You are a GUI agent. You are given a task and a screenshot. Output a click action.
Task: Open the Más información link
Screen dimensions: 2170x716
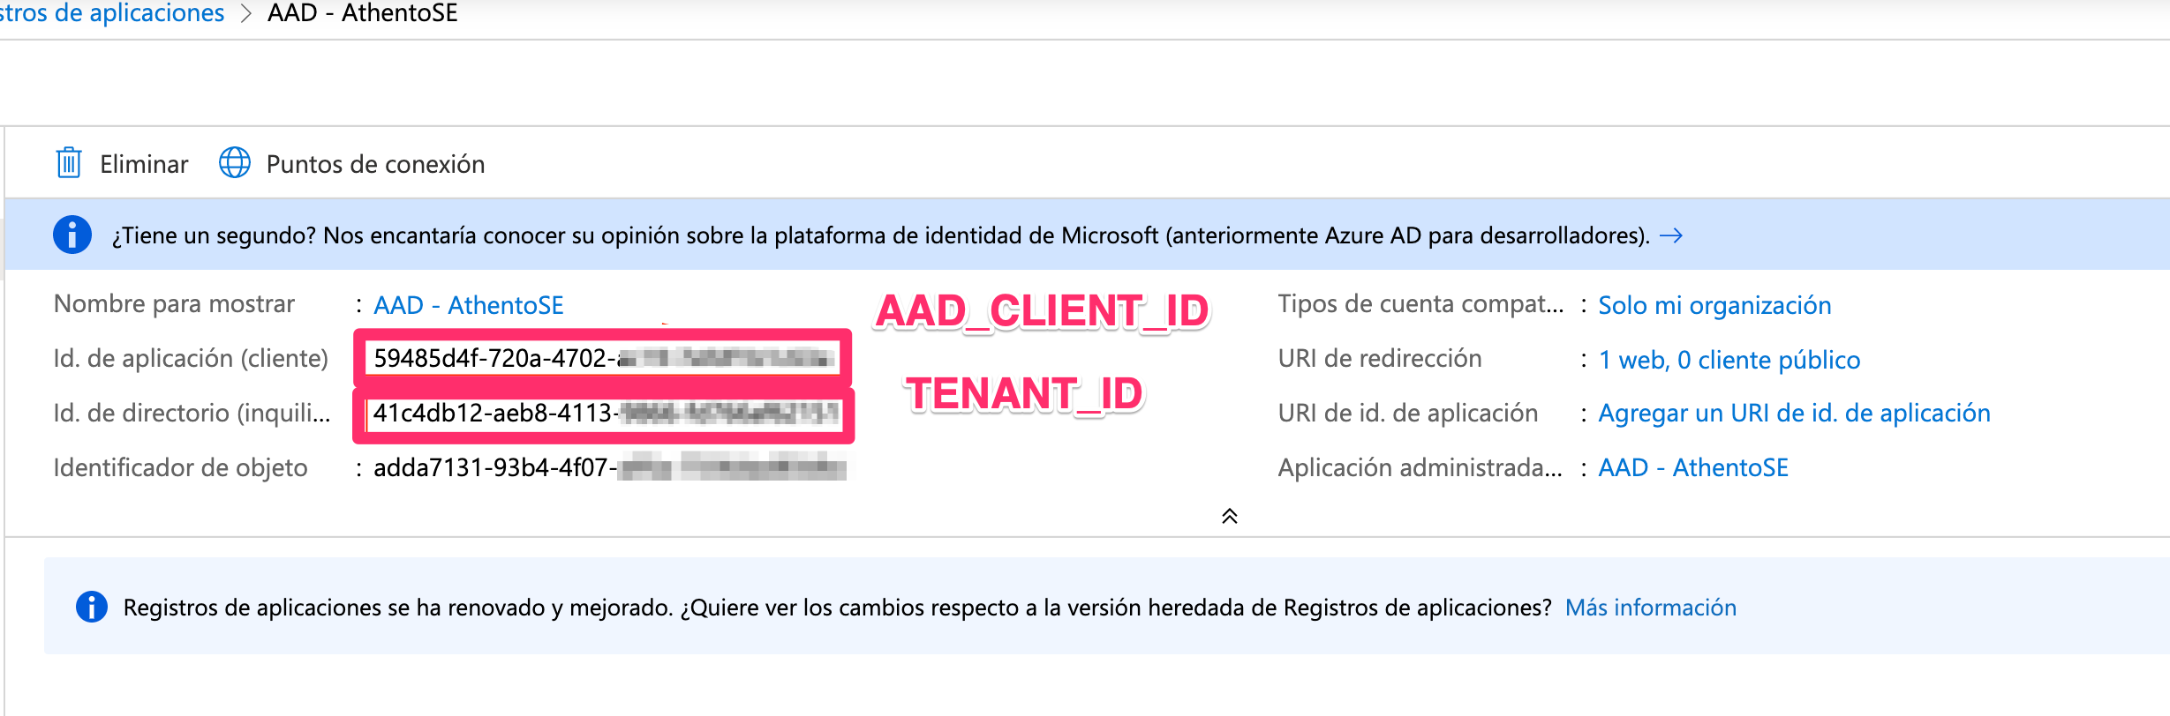pyautogui.click(x=1651, y=608)
